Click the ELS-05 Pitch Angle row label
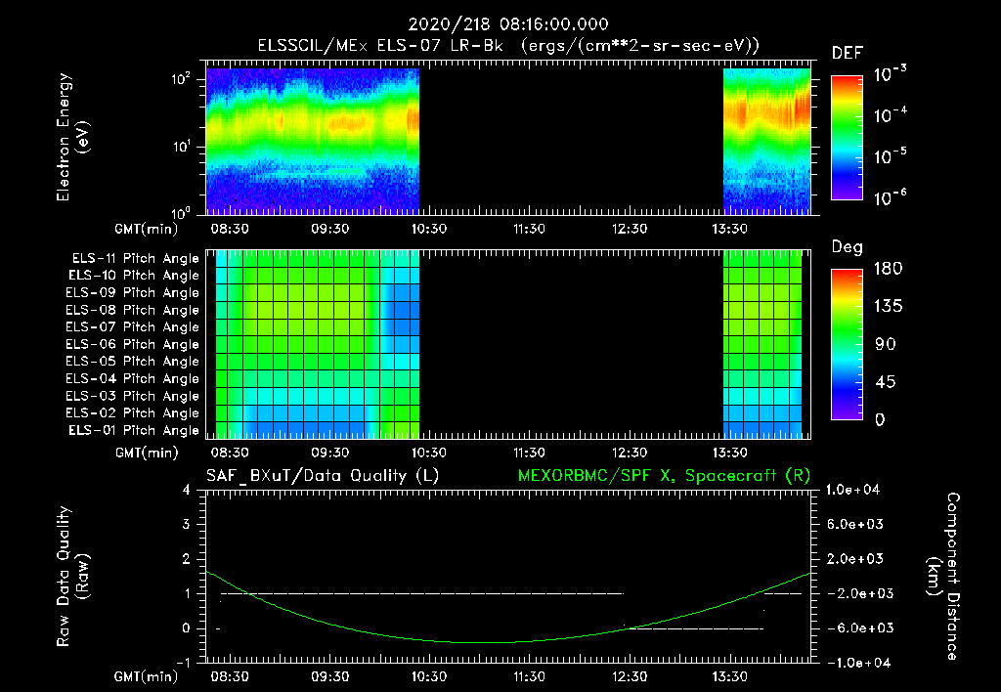Viewport: 1001px width, 692px height. tap(132, 362)
